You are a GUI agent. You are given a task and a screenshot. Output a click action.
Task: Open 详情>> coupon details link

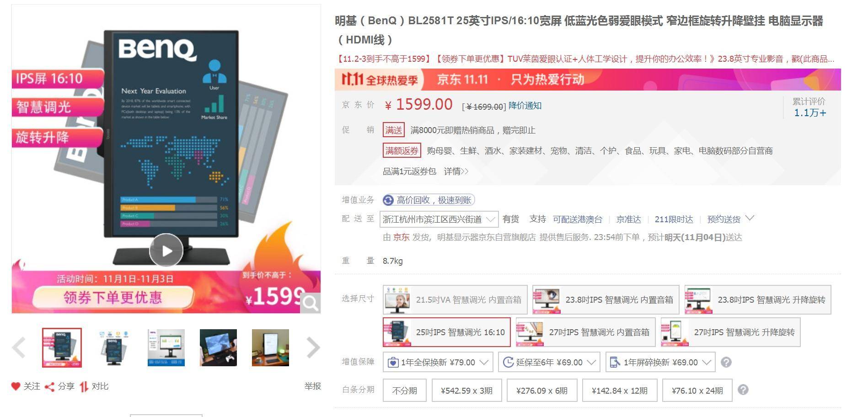[x=456, y=171]
